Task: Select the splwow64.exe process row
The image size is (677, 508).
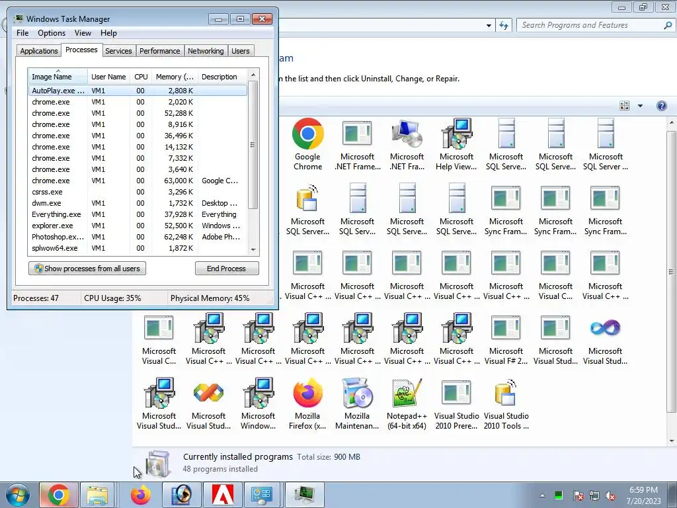Action: [138, 248]
